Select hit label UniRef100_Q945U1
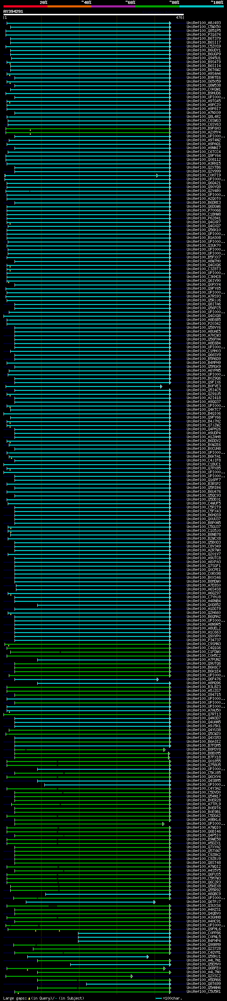227x1001 pixels. point(204,58)
